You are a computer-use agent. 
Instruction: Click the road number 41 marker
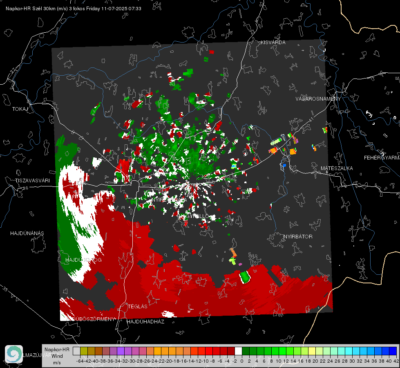(311, 119)
